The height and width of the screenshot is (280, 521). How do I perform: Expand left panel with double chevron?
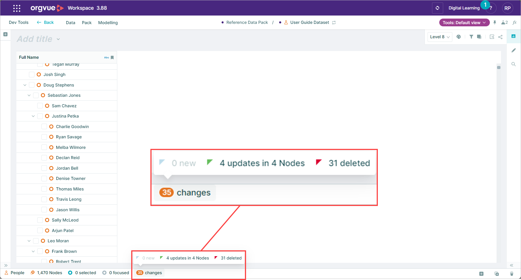click(x=6, y=265)
